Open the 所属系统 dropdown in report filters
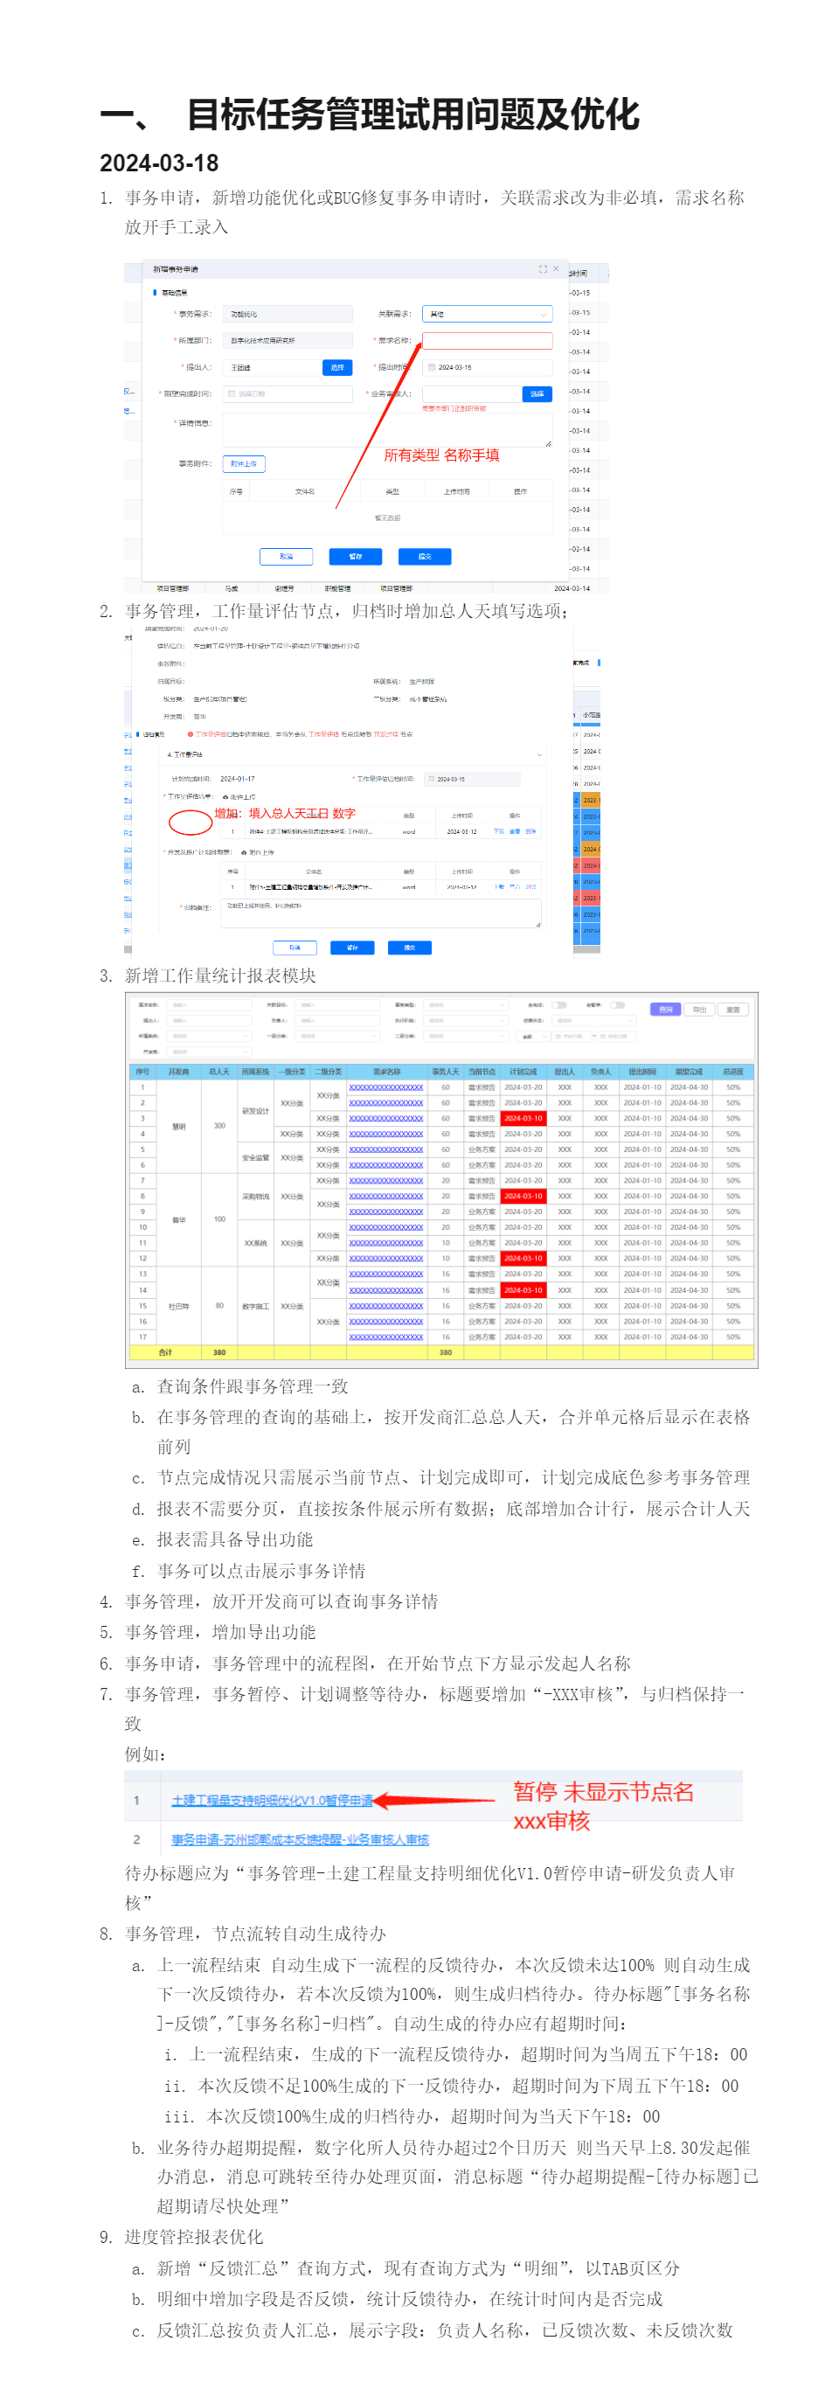Screen dimensions: 832x2389 210,1036
